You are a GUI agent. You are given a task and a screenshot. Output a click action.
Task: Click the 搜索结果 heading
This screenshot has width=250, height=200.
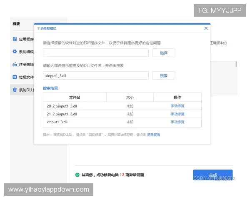coord(50,88)
